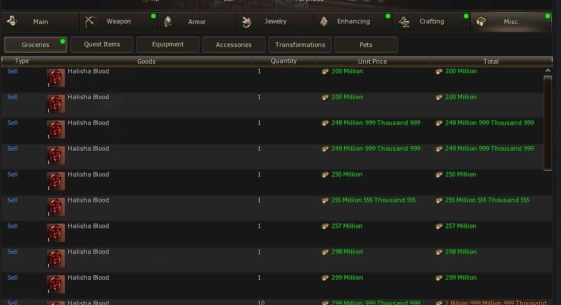This screenshot has height=305, width=561.
Task: Click Sell link for 250 Million listing
Action: point(13,174)
